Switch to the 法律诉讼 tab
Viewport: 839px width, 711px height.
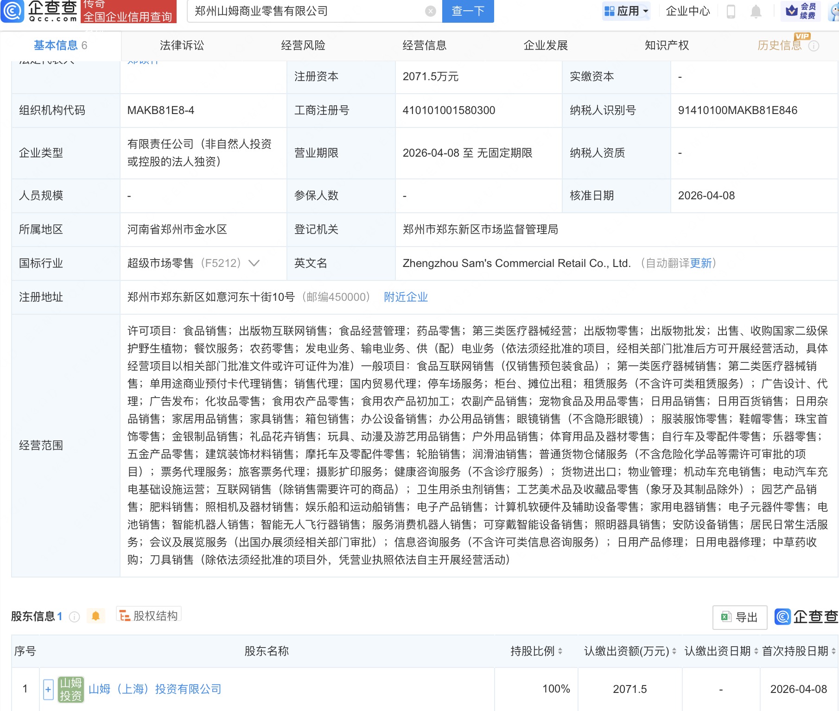(182, 45)
